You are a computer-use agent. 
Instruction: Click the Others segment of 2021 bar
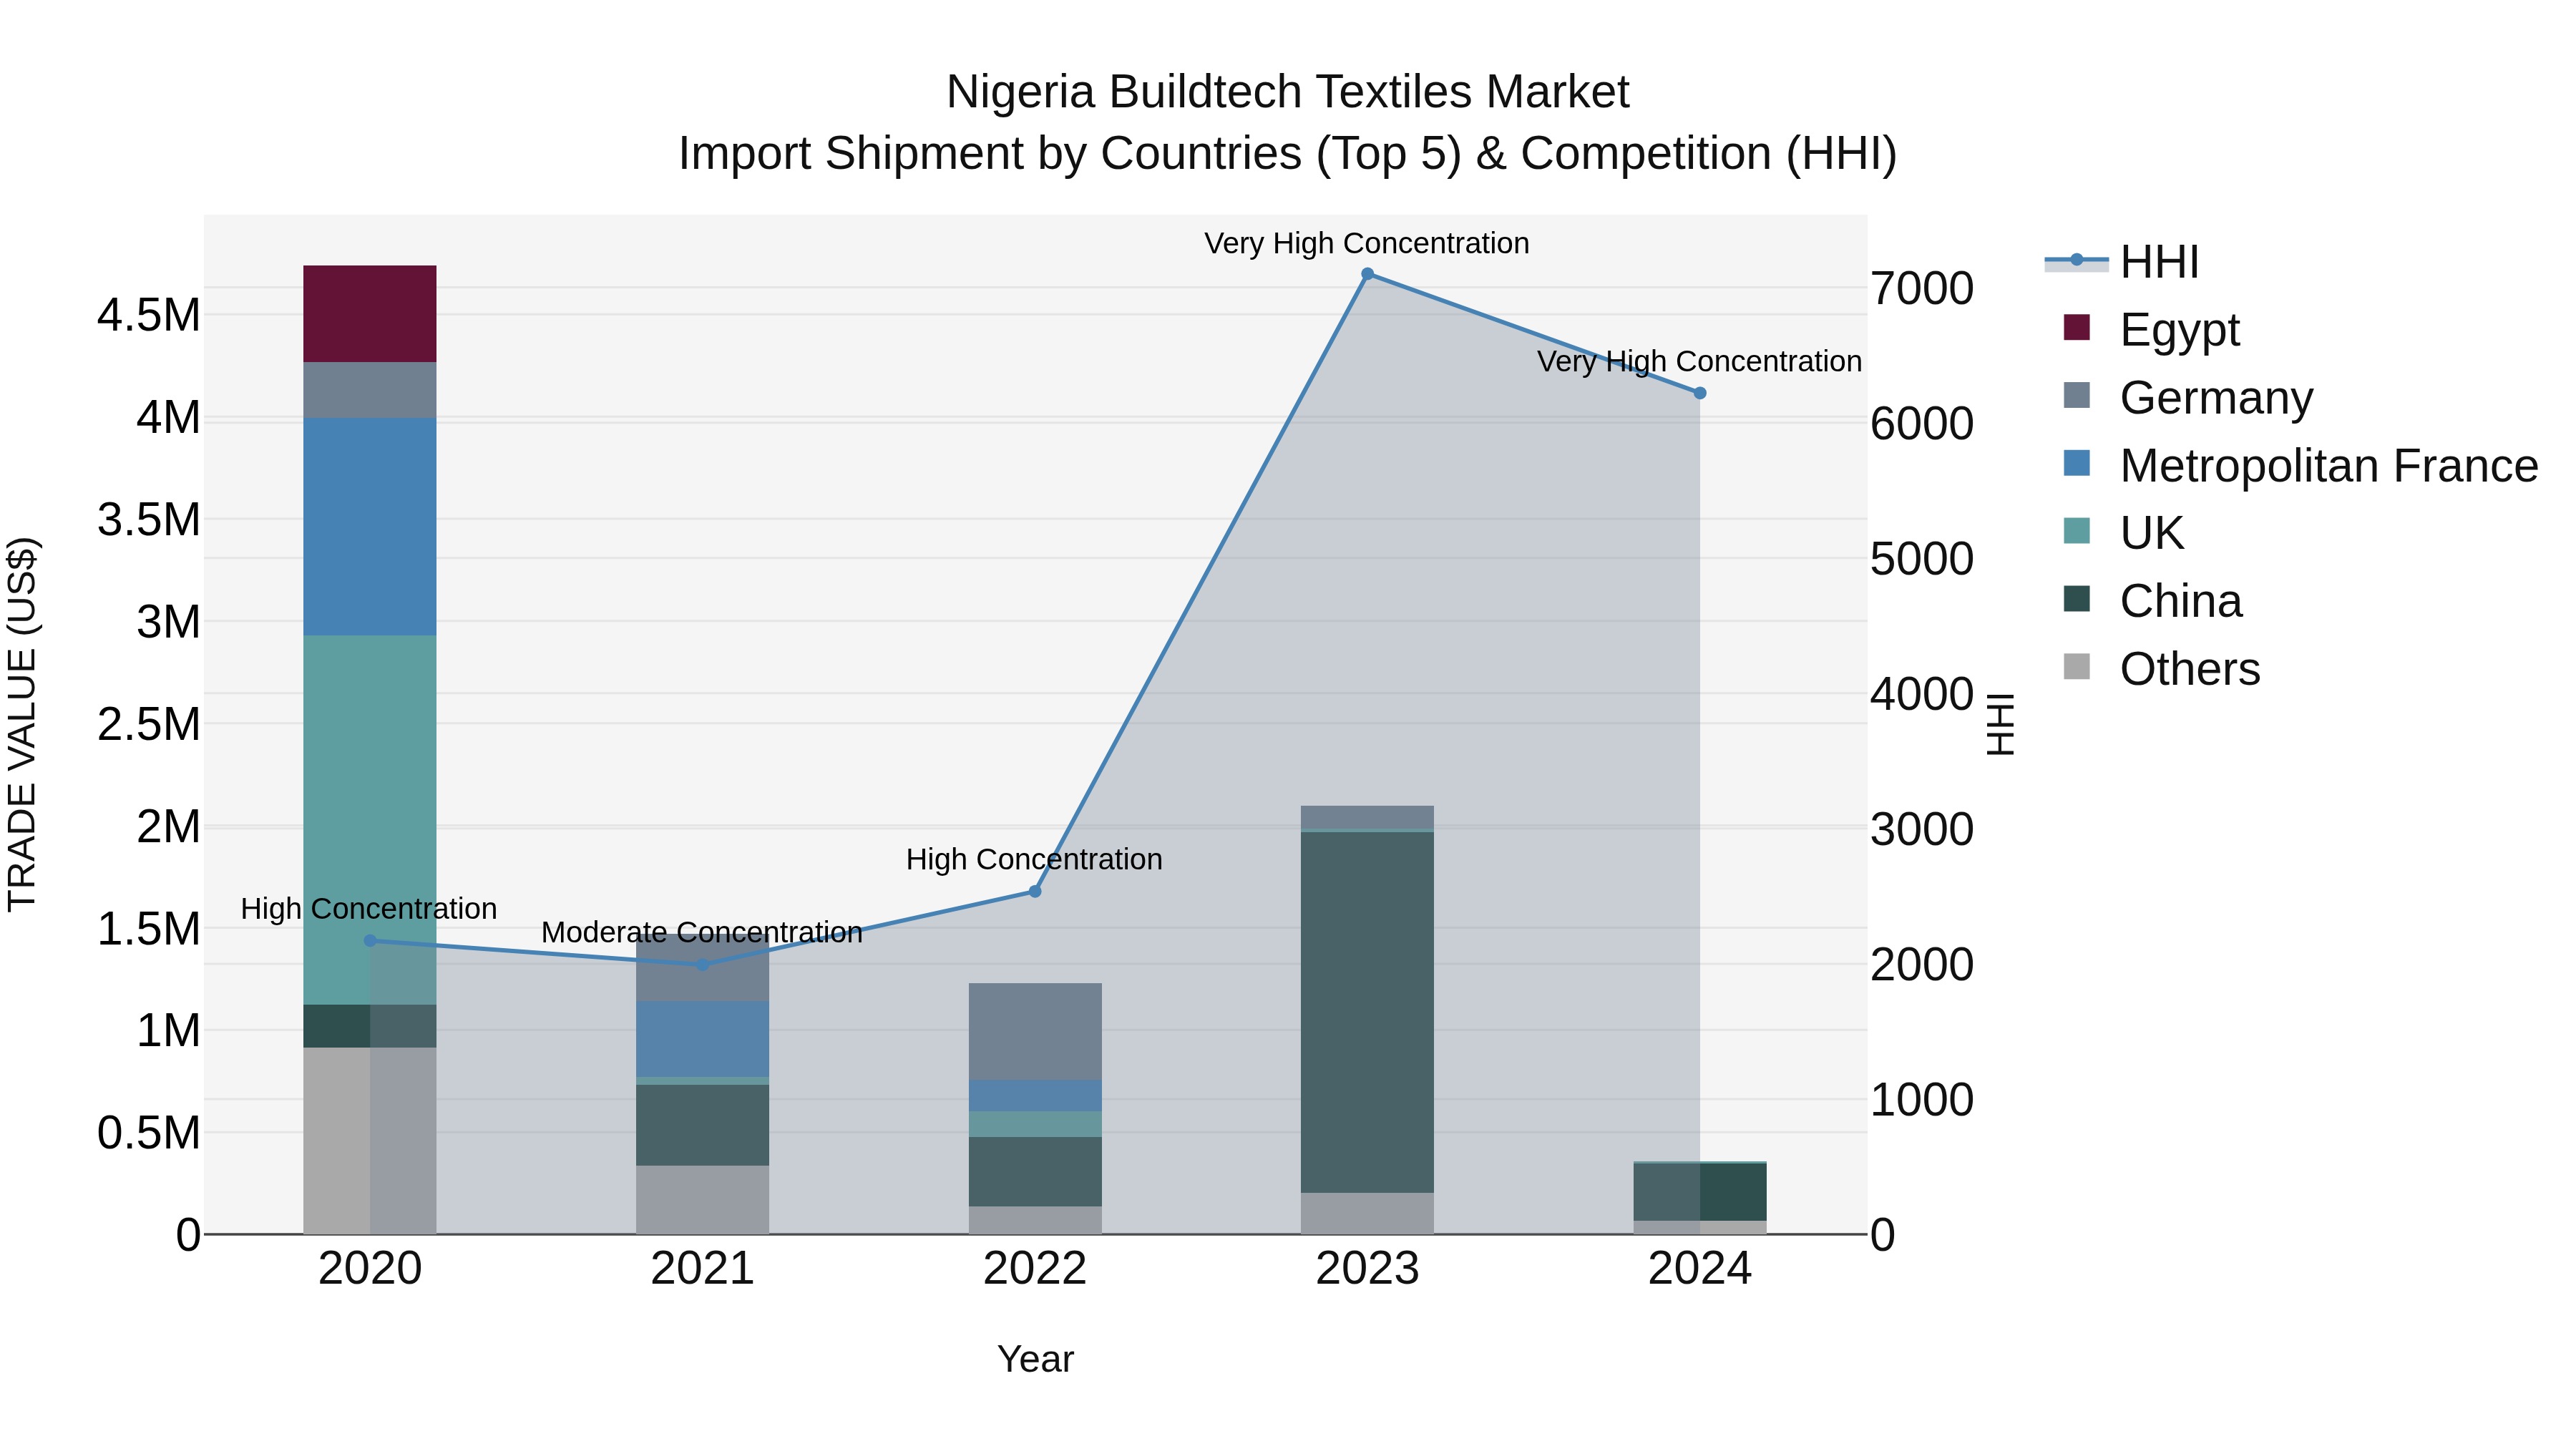[702, 1200]
